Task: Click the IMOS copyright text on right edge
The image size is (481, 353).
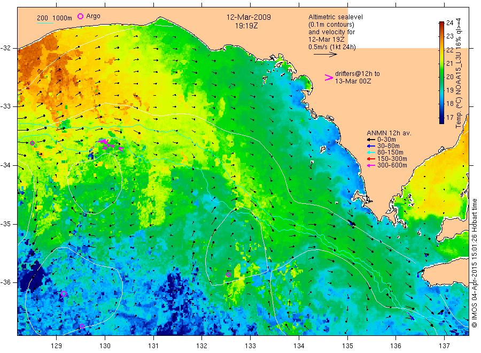Action: 474,263
